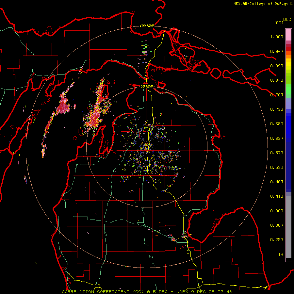Viewport: 294px width, 294px height.
Task: Click the DCC legend heading
Action: point(287,20)
